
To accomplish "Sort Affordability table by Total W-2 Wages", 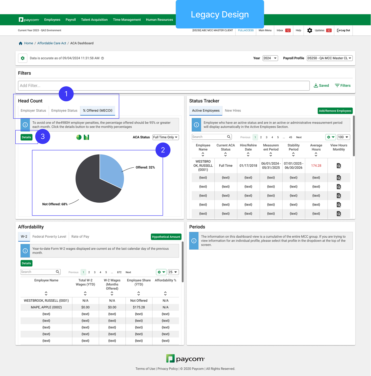I will pyautogui.click(x=85, y=293).
